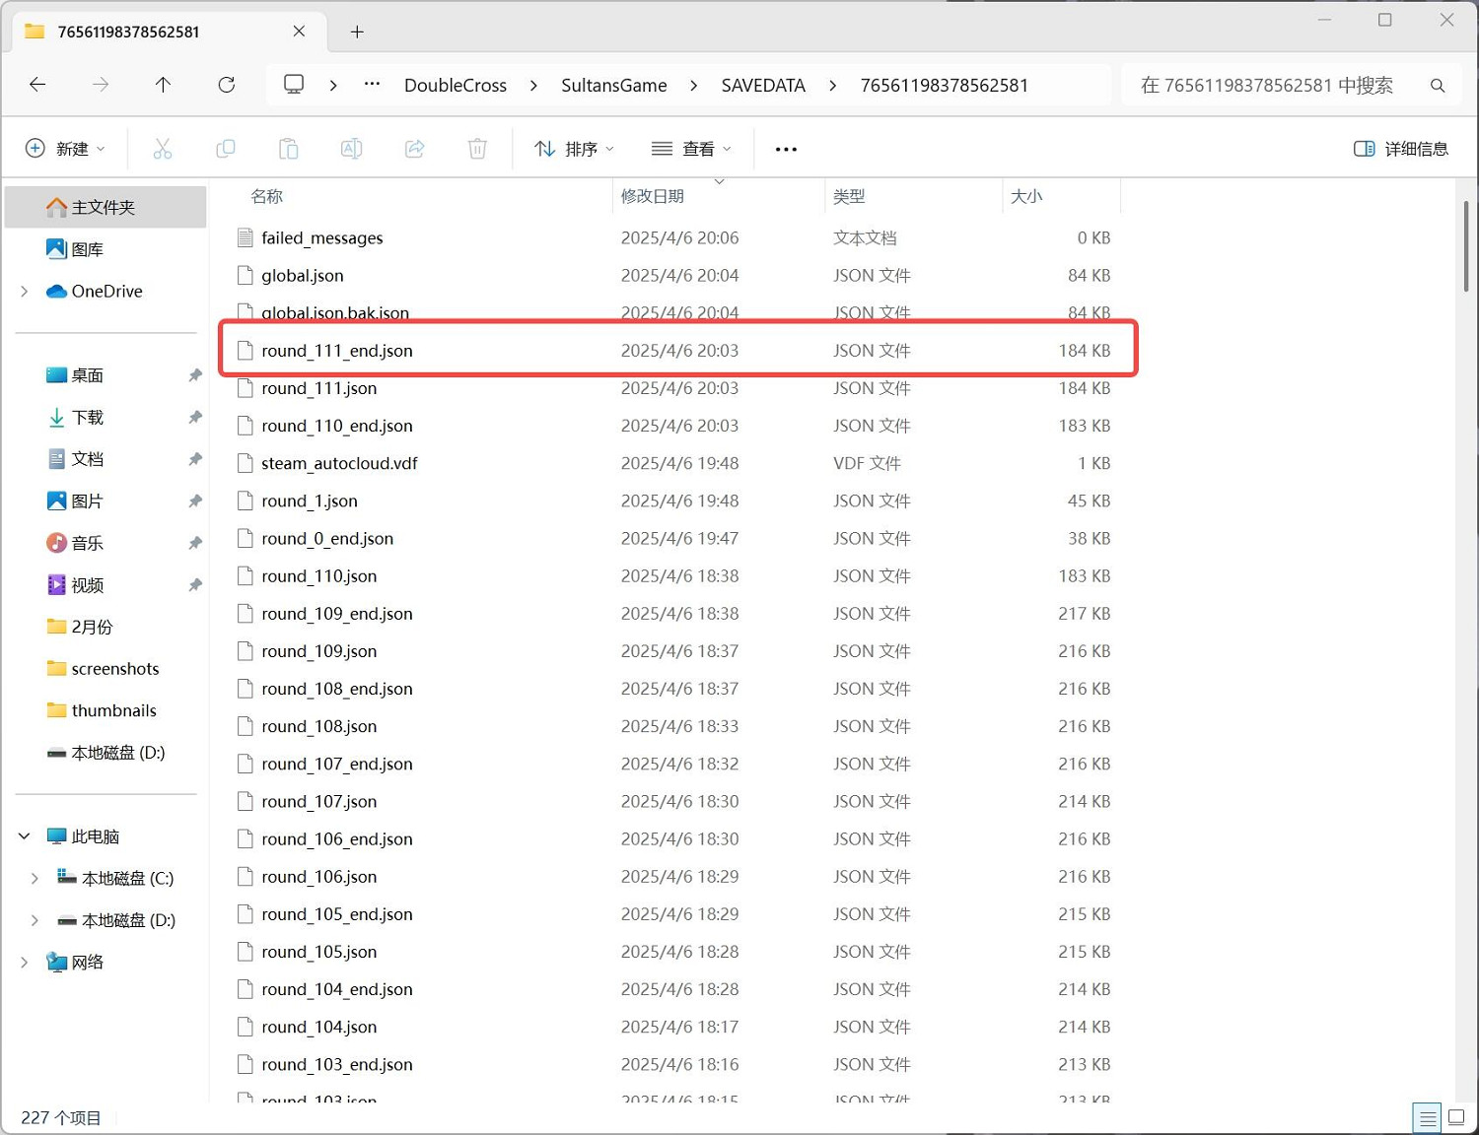Screen dimensions: 1479x1135
Task: Toggle the details list view icon
Action: pyautogui.click(x=1427, y=1117)
